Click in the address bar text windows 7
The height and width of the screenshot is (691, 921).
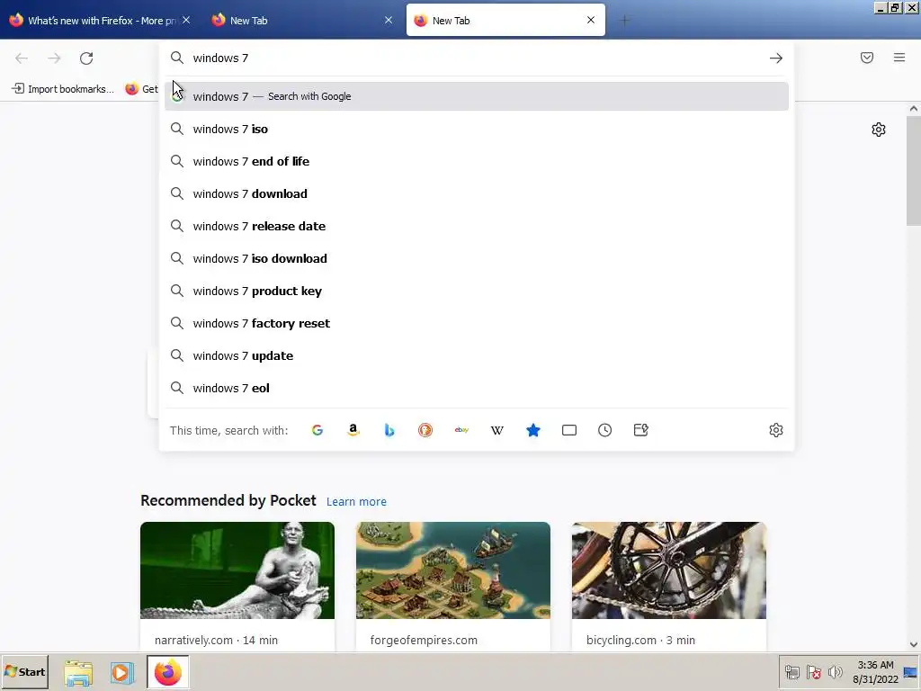coord(220,58)
